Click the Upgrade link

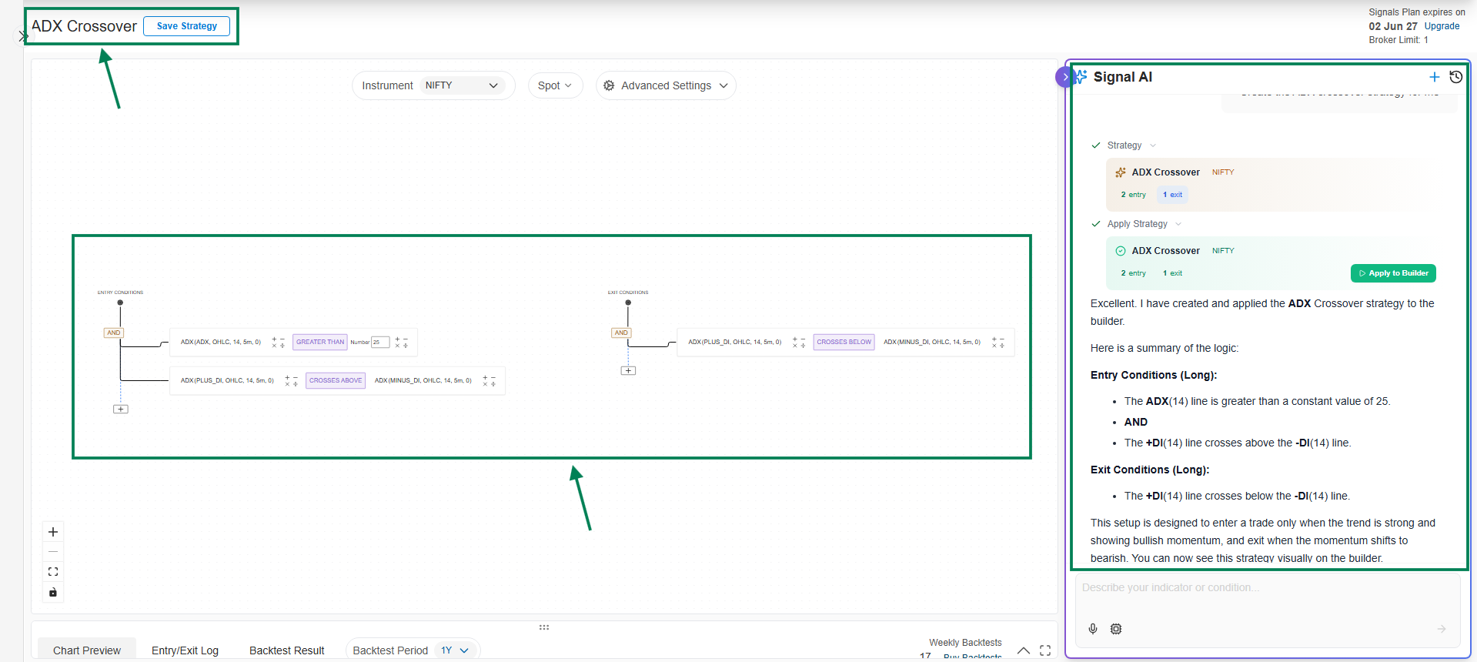pyautogui.click(x=1442, y=26)
